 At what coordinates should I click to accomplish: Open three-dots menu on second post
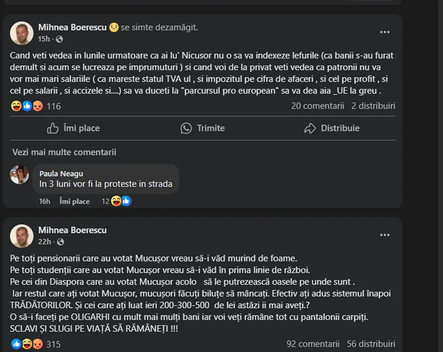384,235
